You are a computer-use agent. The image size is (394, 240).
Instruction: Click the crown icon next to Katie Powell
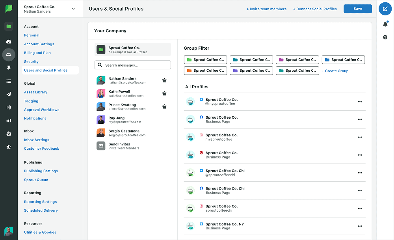(164, 93)
